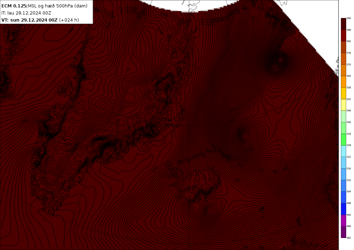This screenshot has width=354, height=250.
Task: Pick the orange 558–564 legend swatch
Action: click(343, 82)
